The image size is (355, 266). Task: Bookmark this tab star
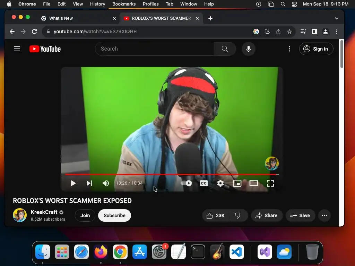click(x=289, y=32)
